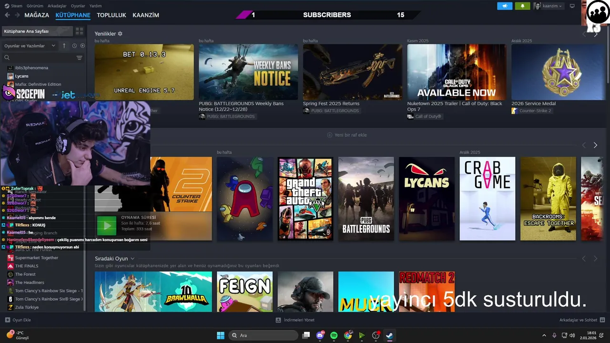Select Supermarket Together in game list
This screenshot has height=343, width=610.
[x=37, y=258]
